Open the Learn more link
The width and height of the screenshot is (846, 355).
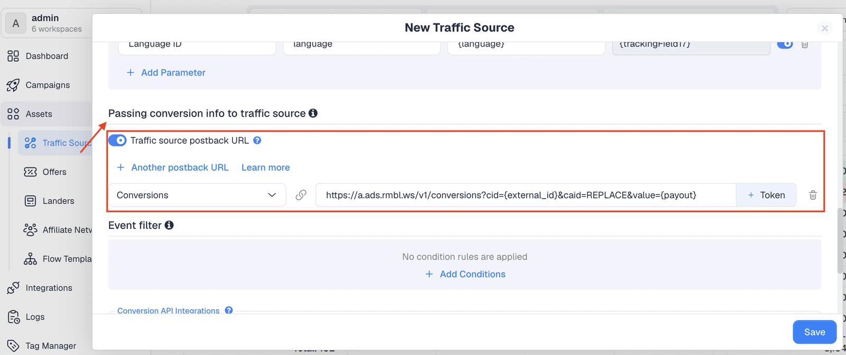tap(265, 167)
